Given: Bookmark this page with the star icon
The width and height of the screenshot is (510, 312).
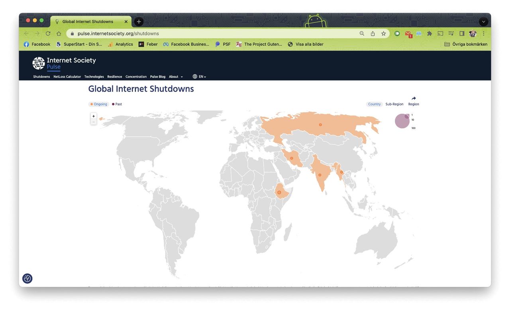Looking at the screenshot, I should point(383,33).
